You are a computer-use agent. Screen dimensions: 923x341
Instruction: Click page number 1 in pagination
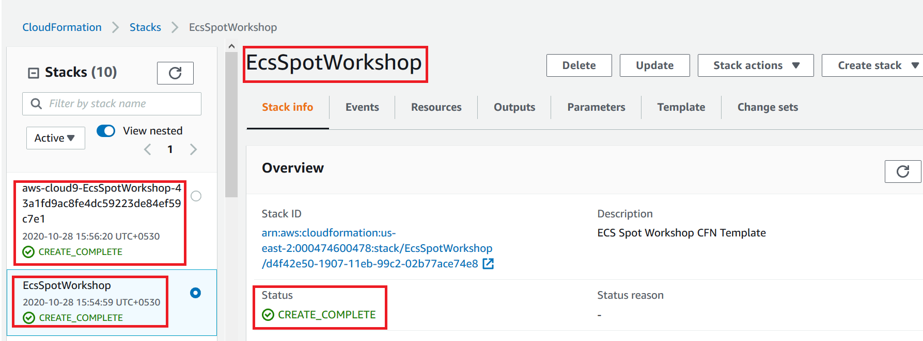tap(170, 149)
